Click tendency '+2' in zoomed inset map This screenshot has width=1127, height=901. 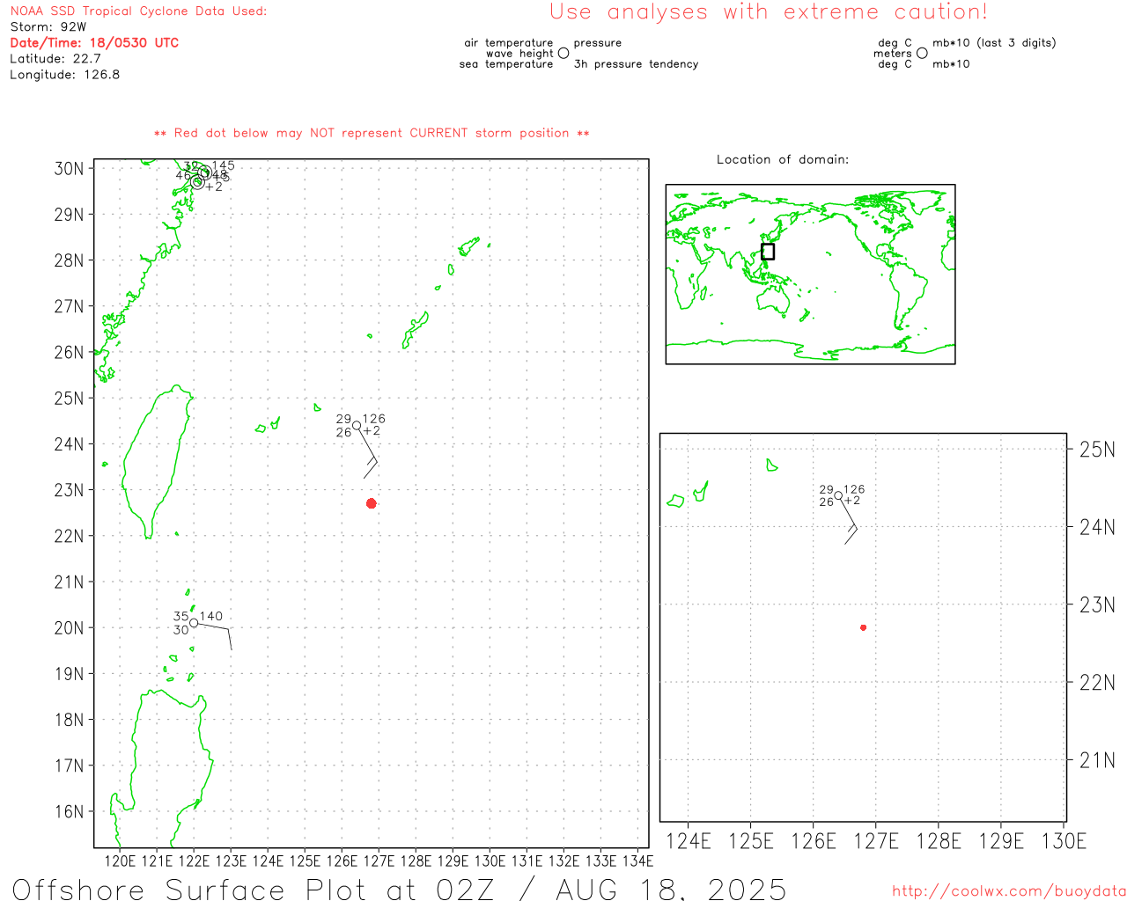click(852, 501)
